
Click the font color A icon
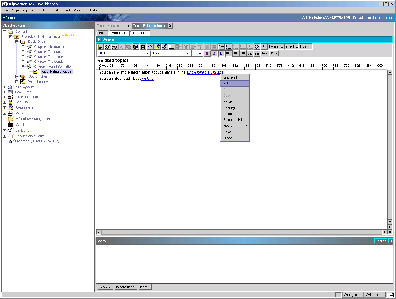[164, 47]
